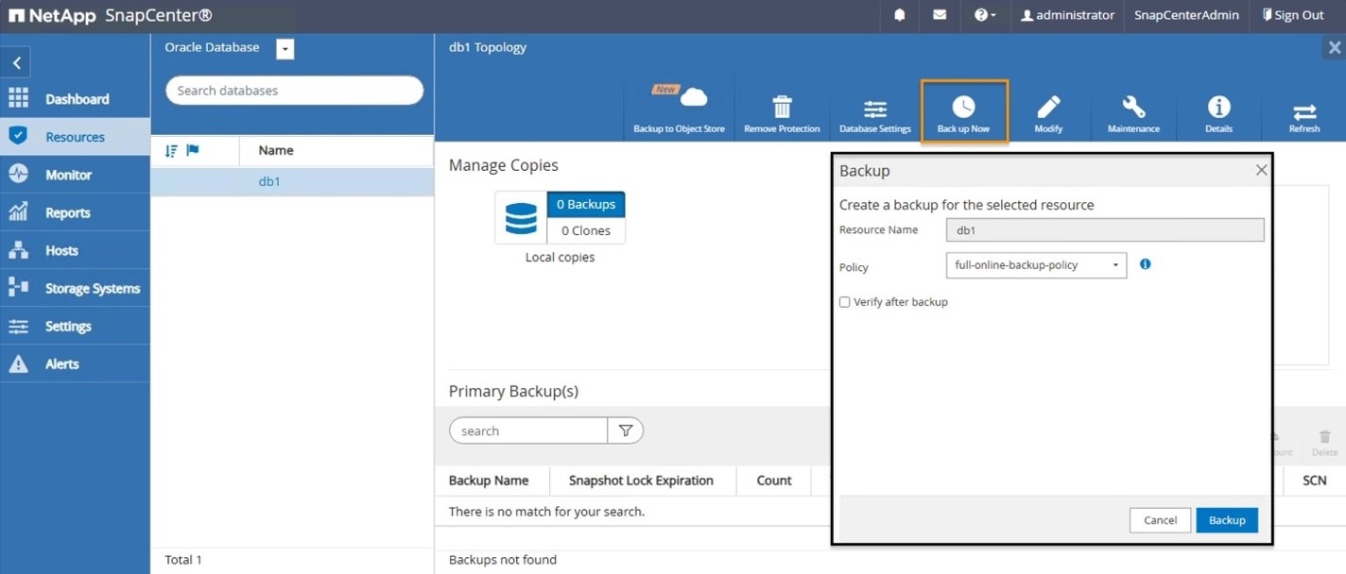Open the Policy dropdown full-online-backup-policy
The image size is (1346, 574).
1036,265
